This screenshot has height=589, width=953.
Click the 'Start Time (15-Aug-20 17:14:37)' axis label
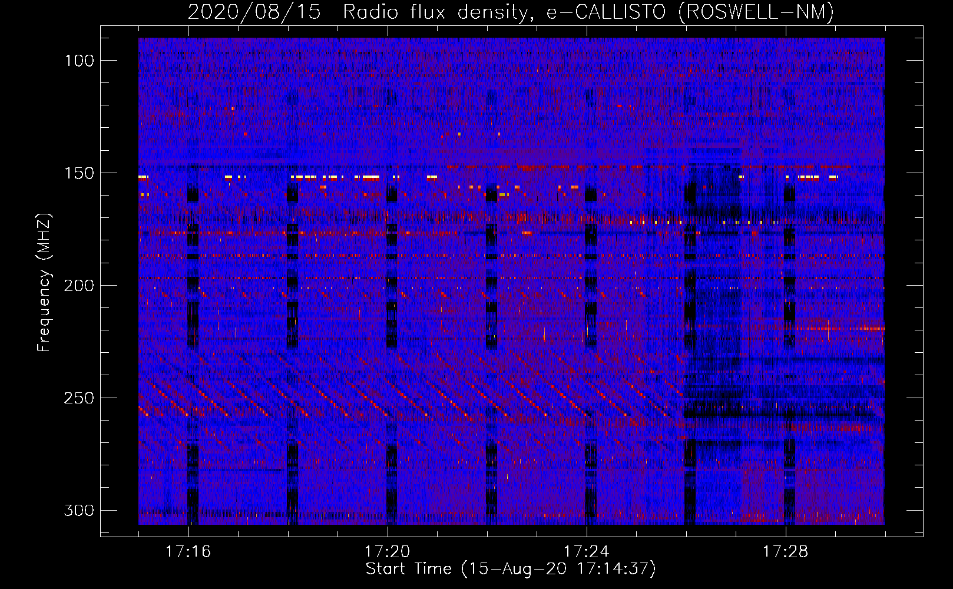pos(511,569)
